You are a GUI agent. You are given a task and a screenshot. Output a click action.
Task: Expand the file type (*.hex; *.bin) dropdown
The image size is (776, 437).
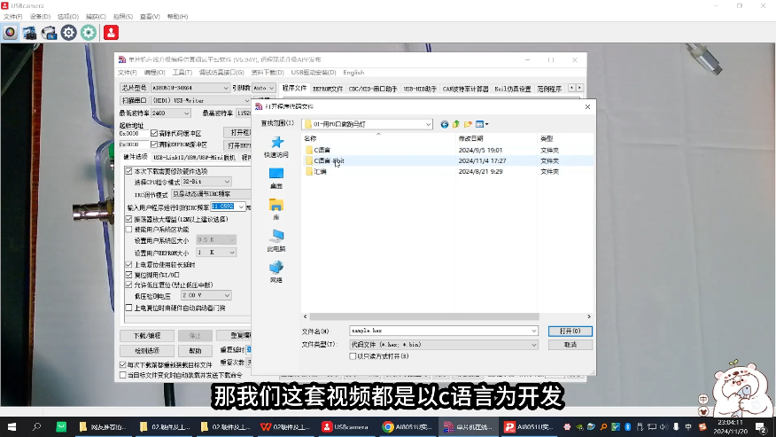coord(533,344)
